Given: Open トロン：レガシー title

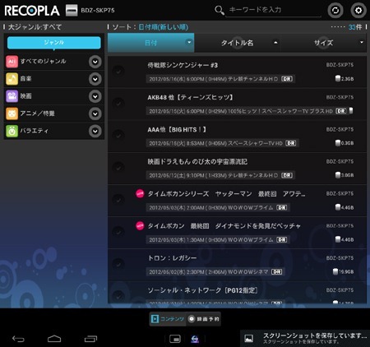Looking at the screenshot, I should pyautogui.click(x=172, y=258).
